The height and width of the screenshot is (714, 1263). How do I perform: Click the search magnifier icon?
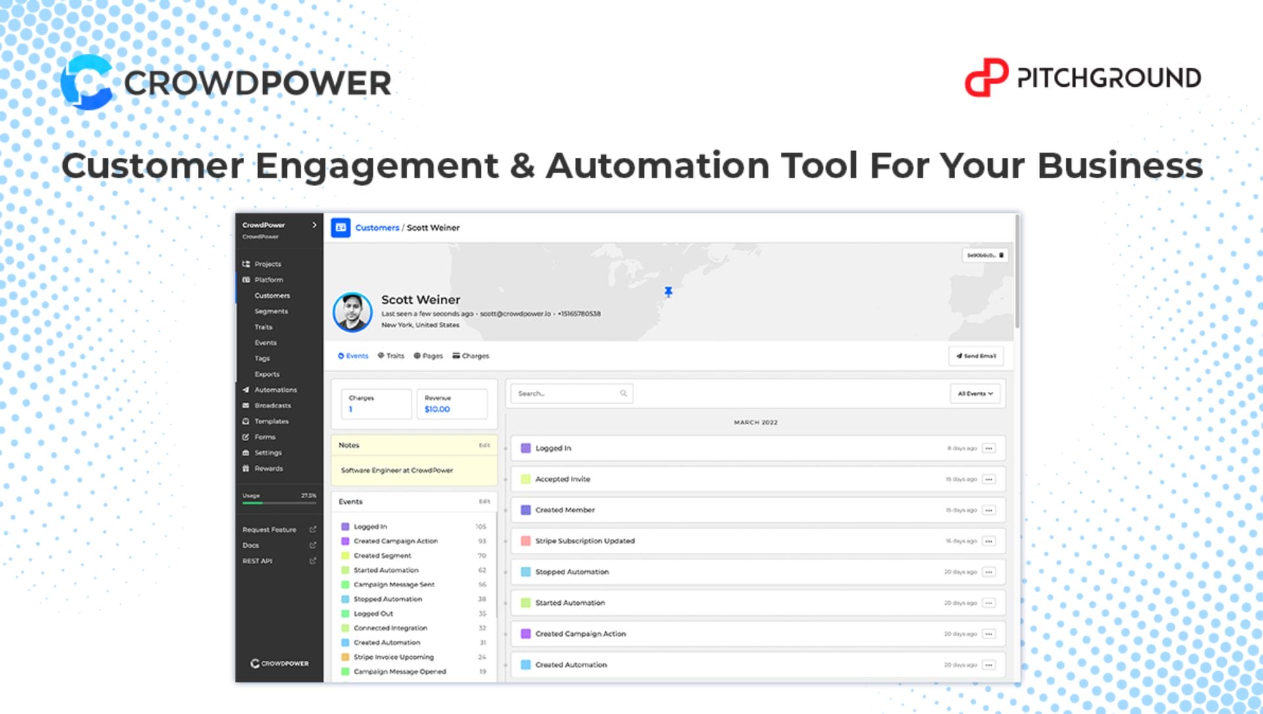coord(623,394)
